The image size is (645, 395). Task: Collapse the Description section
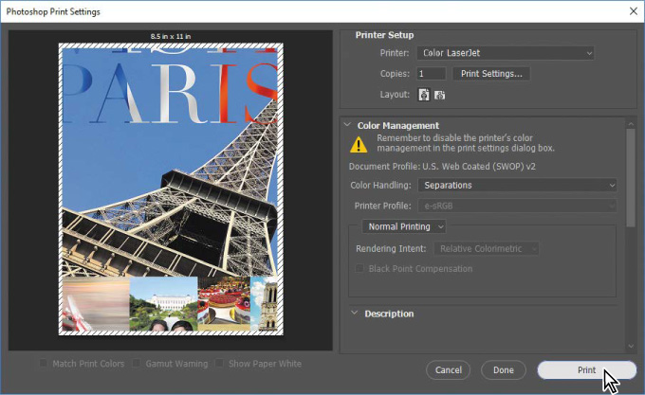pyautogui.click(x=354, y=314)
